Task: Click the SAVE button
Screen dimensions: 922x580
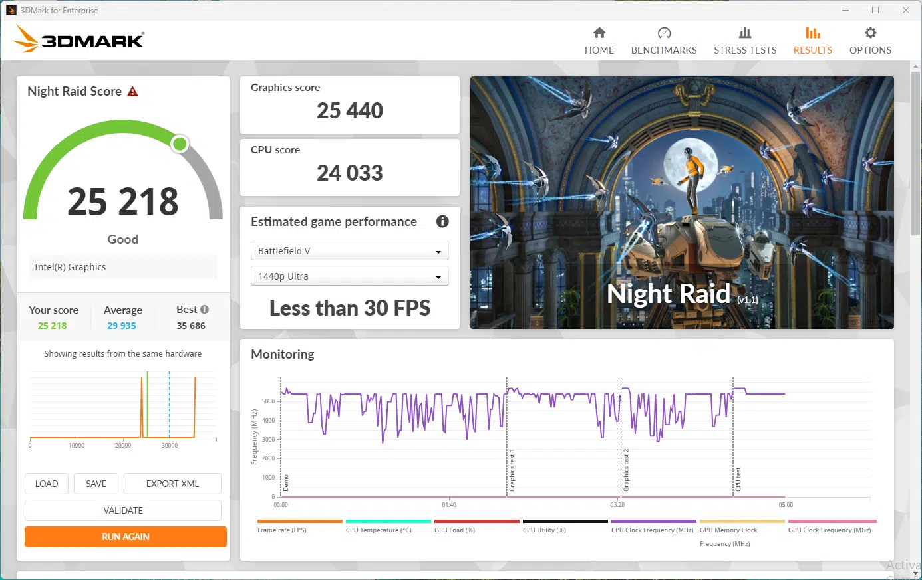Action: click(96, 484)
